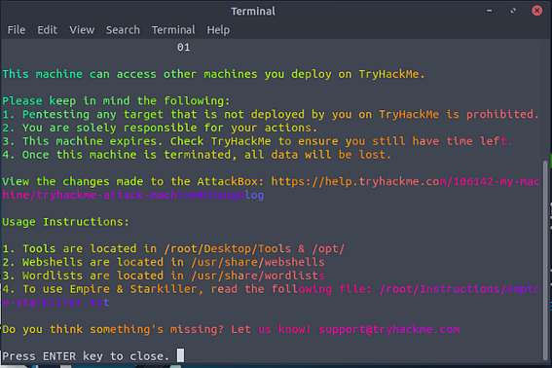
Task: Click the /root/Desktop/Tools path text
Action: pos(228,248)
